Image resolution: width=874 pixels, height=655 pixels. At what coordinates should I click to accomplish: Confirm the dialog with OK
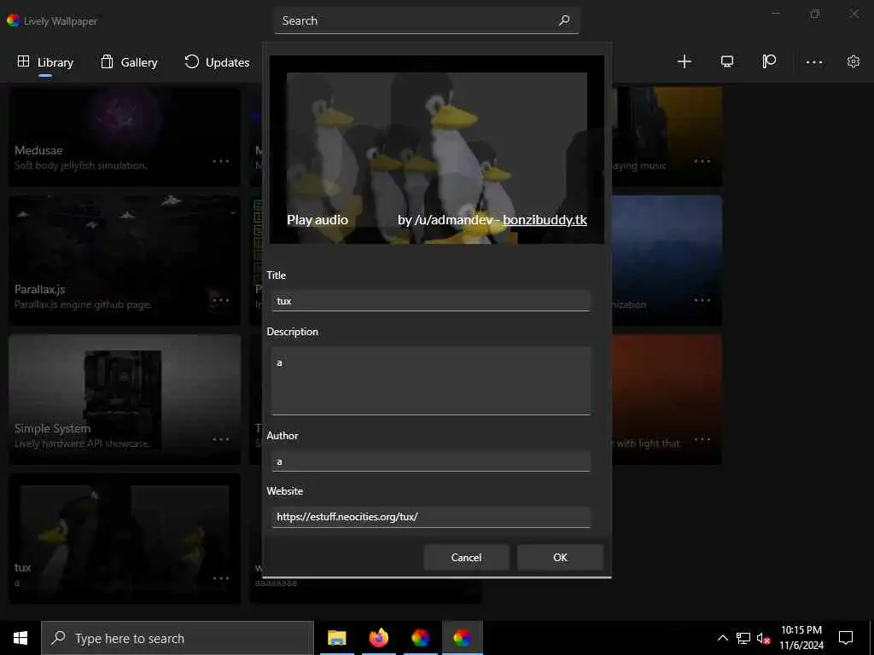560,558
